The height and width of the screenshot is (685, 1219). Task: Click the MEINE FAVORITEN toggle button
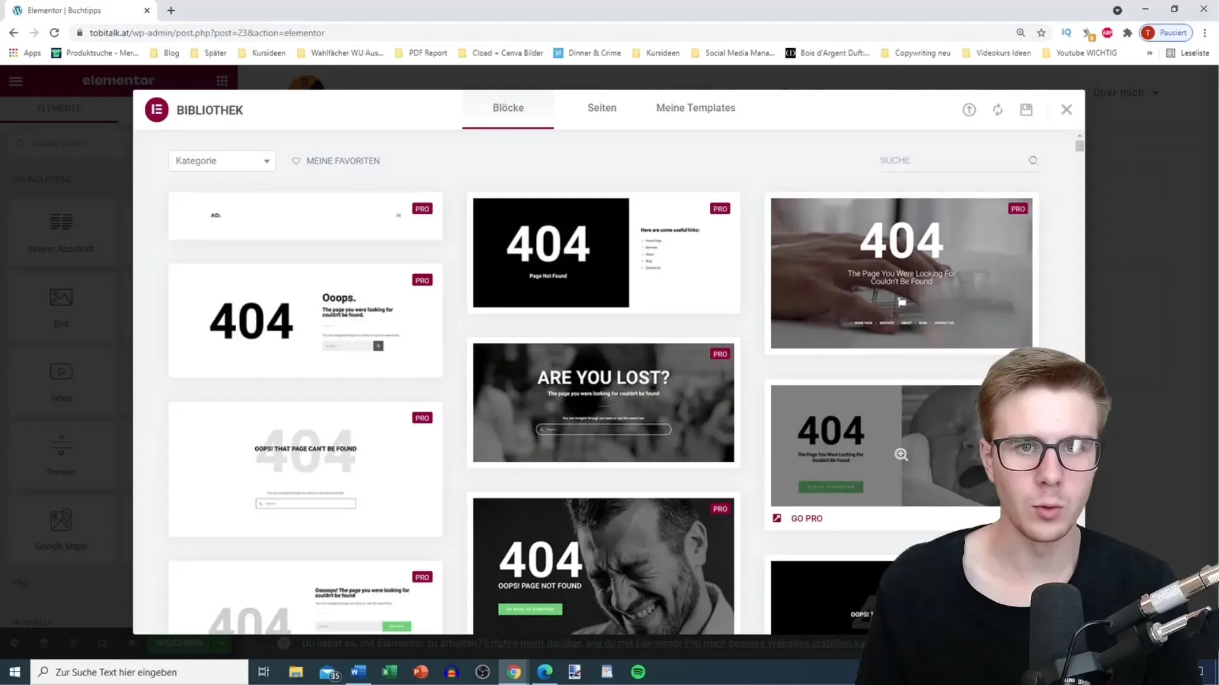335,160
